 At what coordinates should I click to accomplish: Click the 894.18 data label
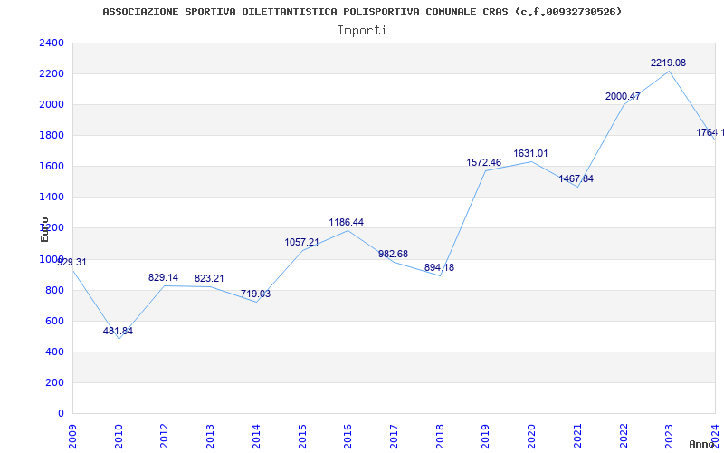[439, 267]
